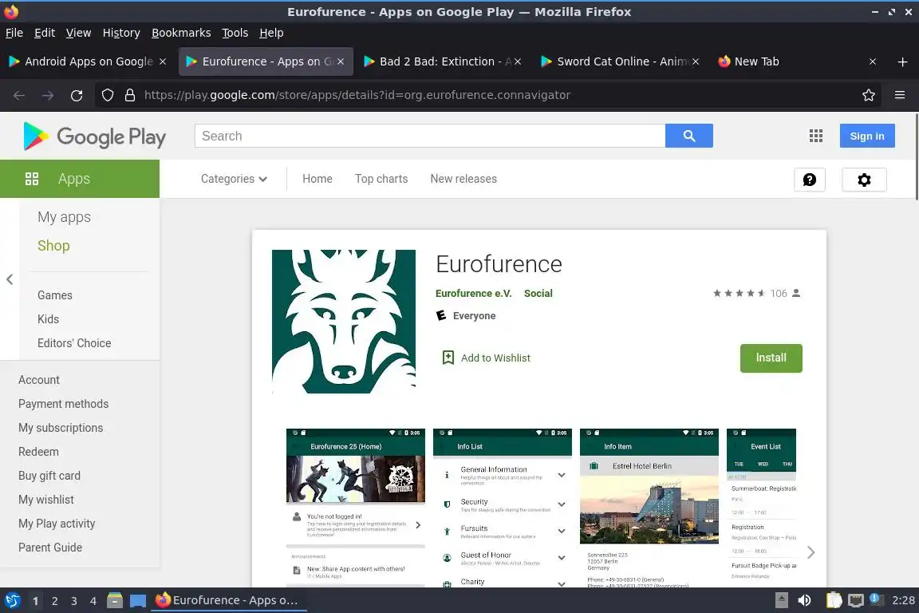Expand the Categories dropdown
This screenshot has height=613, width=919.
[234, 179]
